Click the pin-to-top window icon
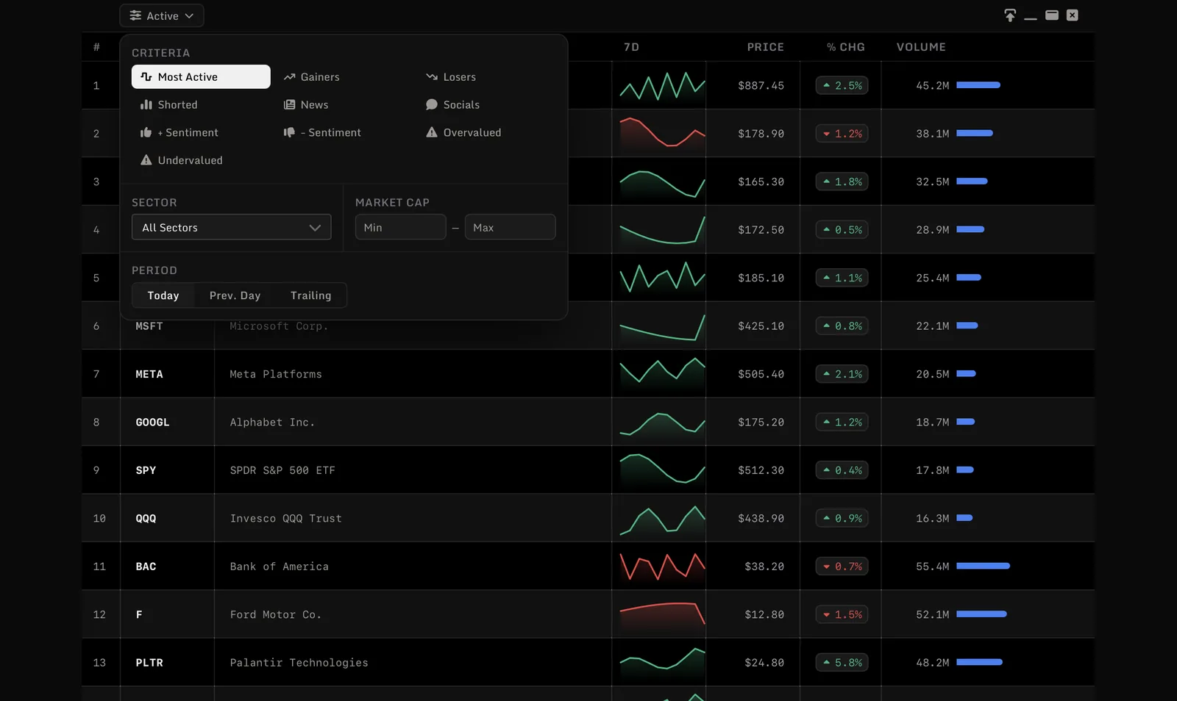The height and width of the screenshot is (701, 1177). [1010, 15]
